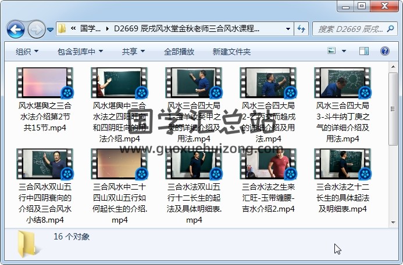
Task: Select thumbnail 三合水法之生来汇旺-玉带缠腰
Action: (268, 164)
